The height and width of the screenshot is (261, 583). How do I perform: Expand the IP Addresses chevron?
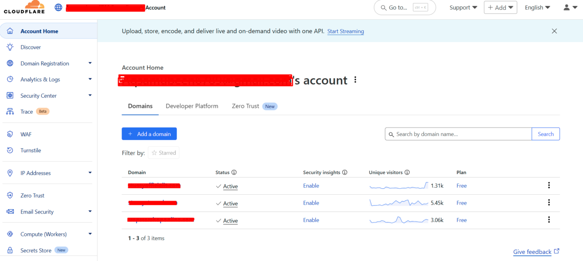point(90,173)
